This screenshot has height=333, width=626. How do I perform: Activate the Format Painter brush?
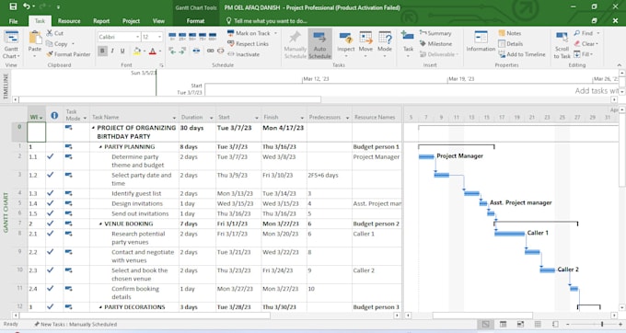click(50, 54)
